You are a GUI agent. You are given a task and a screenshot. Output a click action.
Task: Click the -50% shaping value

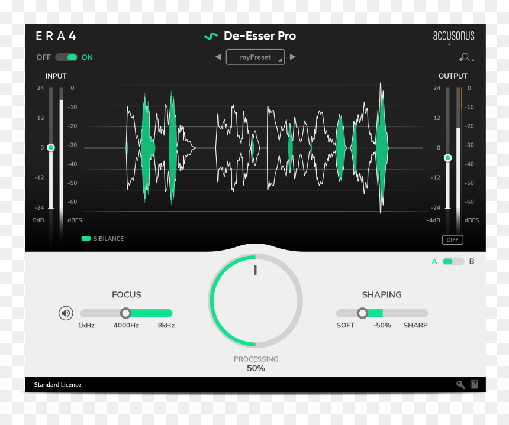pos(382,325)
